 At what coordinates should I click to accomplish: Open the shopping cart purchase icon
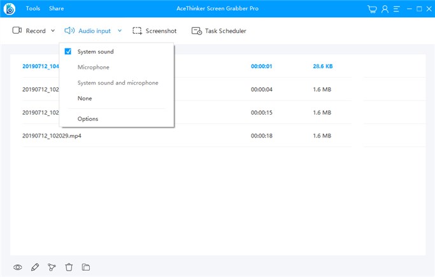point(372,9)
